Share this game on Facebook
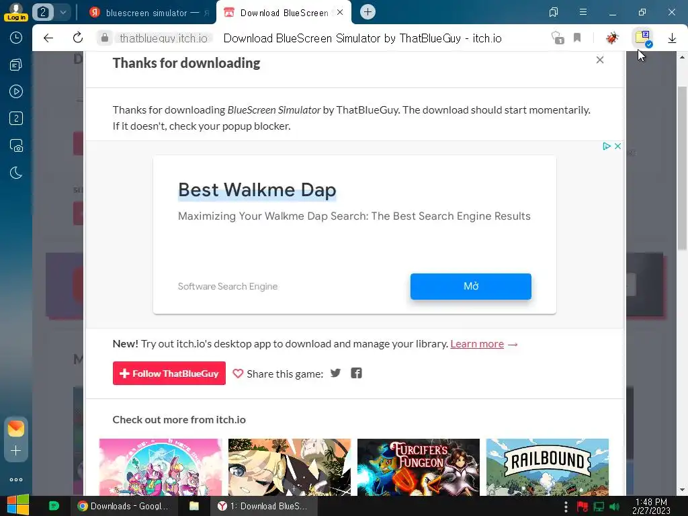688x516 pixels. click(356, 373)
